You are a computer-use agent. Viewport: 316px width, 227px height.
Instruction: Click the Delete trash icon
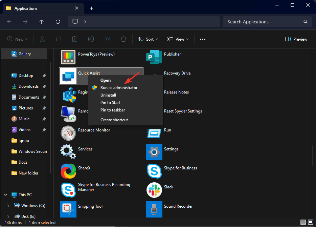(123, 39)
